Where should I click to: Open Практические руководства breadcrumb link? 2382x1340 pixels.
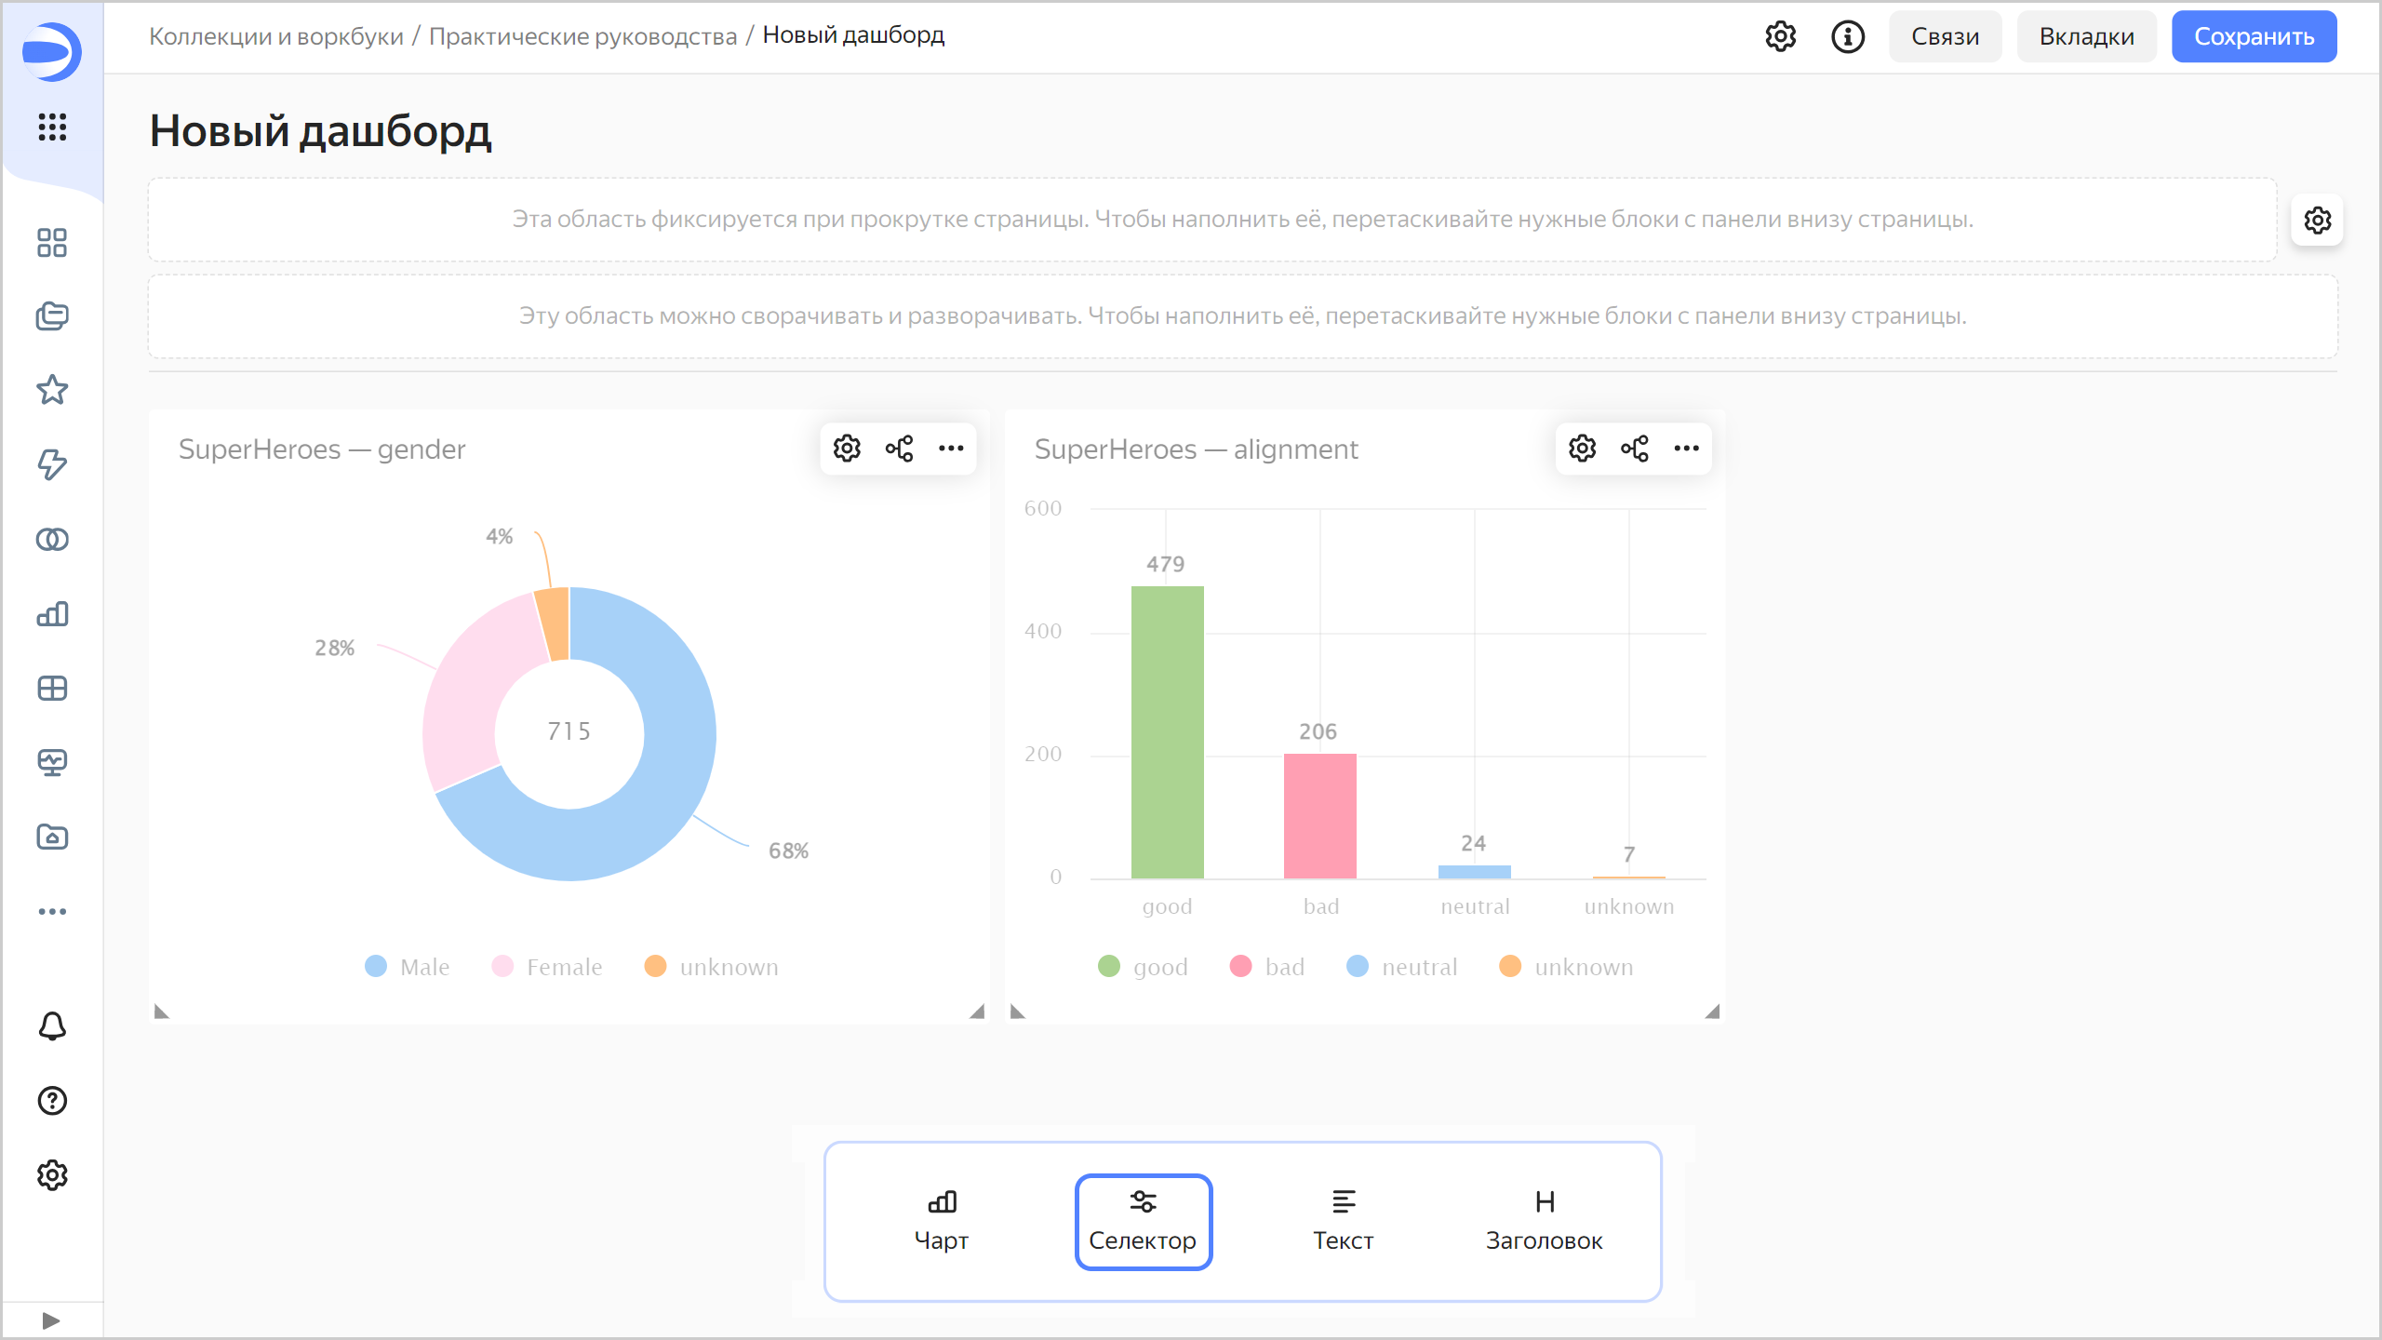pyautogui.click(x=582, y=36)
